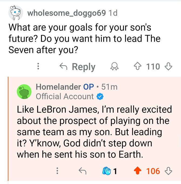Open the three-dot menu on wholesome_doggo69's comment
The image size is (181, 184).
[x=38, y=67]
